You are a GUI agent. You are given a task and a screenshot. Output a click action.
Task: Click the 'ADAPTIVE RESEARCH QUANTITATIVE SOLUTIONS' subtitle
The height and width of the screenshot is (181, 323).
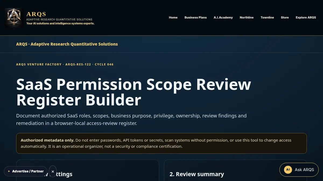click(x=59, y=19)
